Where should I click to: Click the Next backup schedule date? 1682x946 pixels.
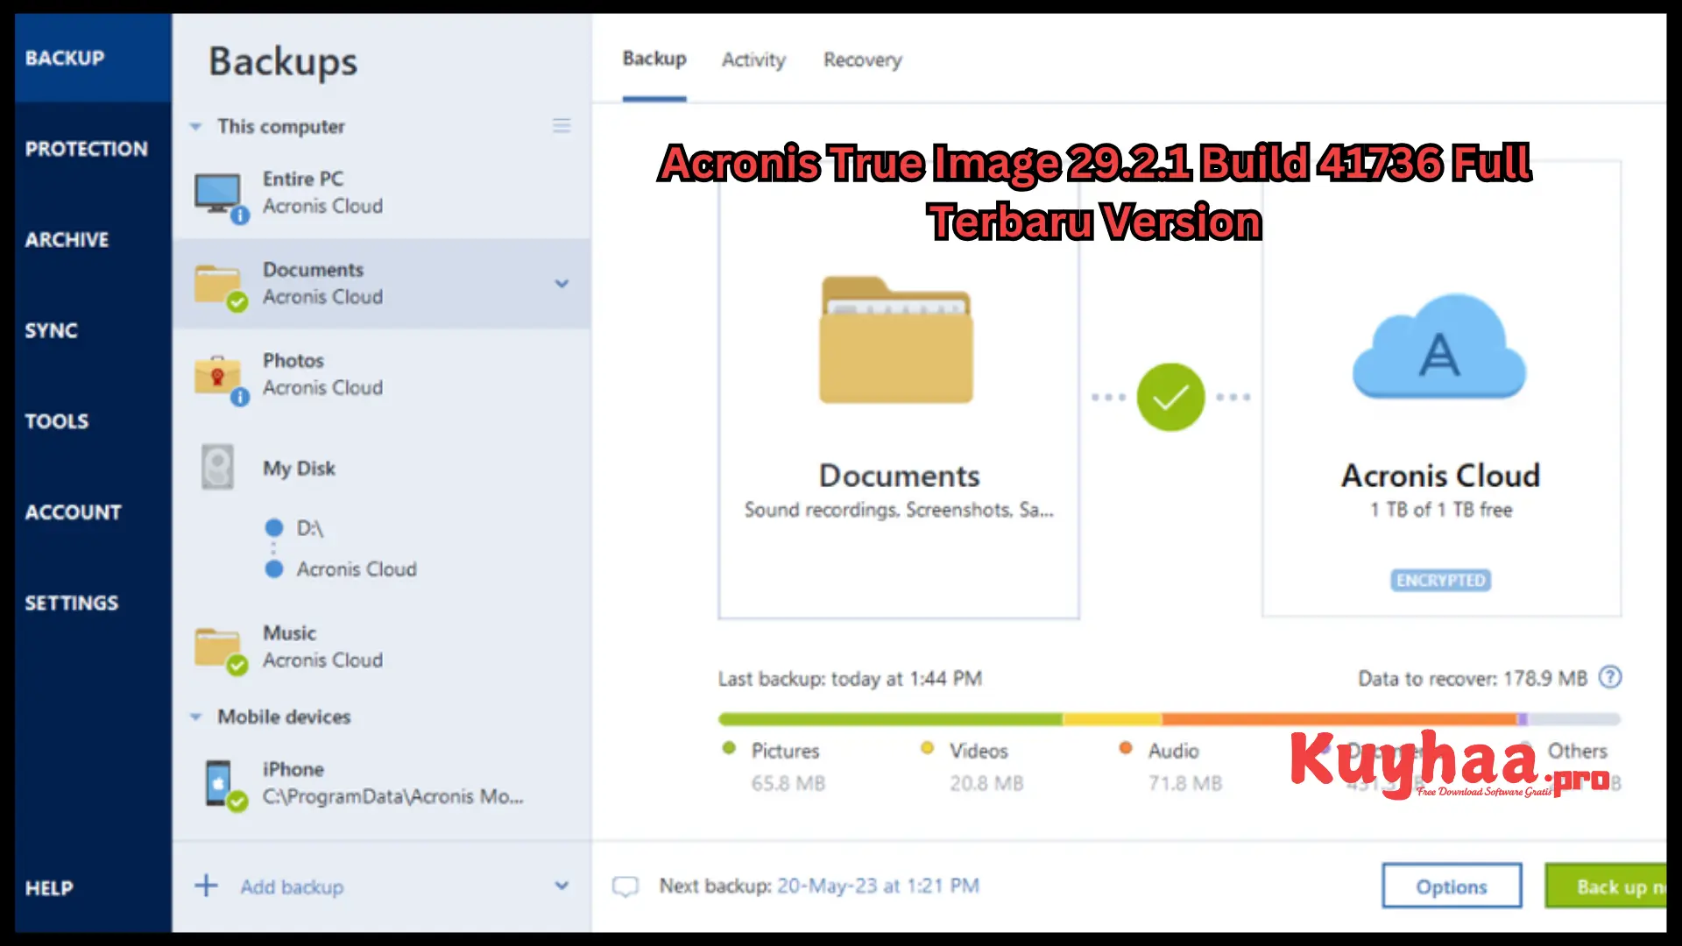(x=878, y=886)
